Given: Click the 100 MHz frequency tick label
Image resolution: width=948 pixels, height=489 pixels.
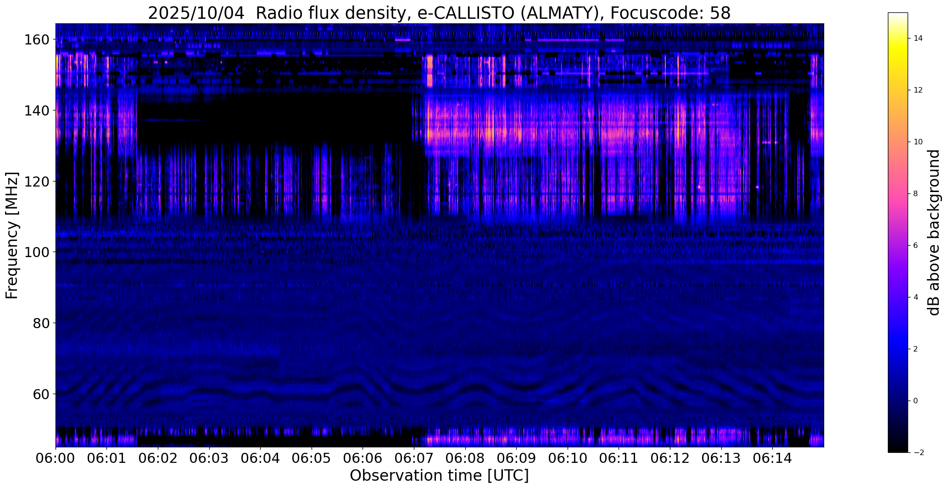Looking at the screenshot, I should (x=36, y=252).
